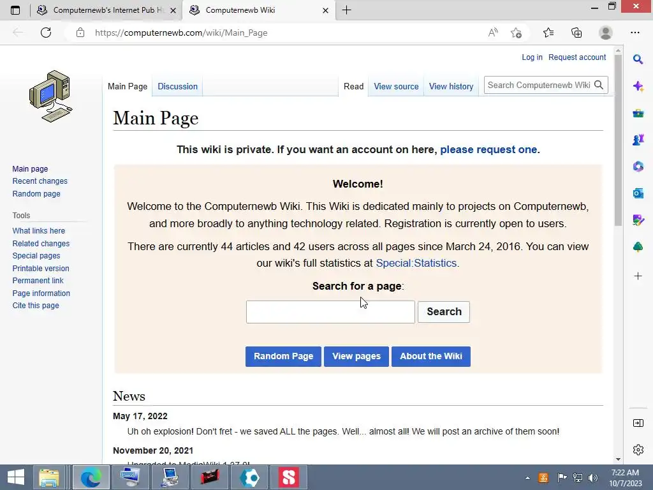Open Related changes tool link

(41, 243)
